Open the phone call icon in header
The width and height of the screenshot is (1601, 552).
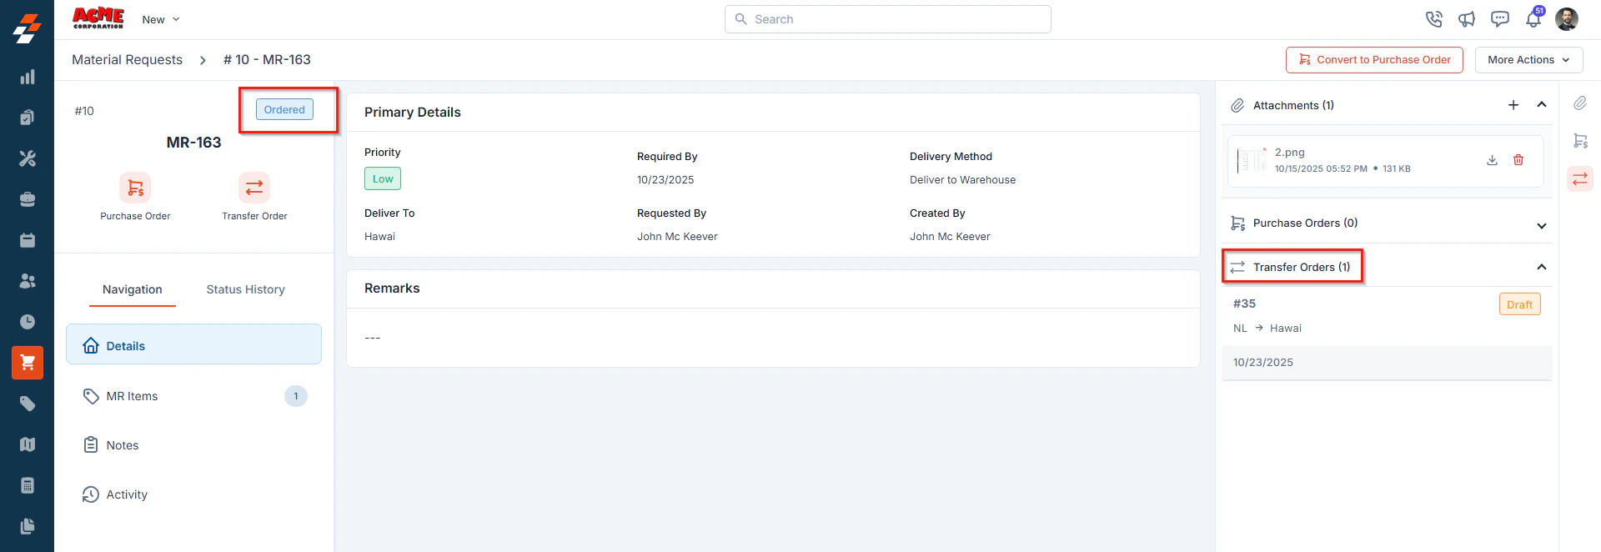tap(1433, 19)
